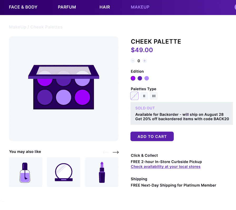Open the Face & Body menu

(23, 7)
